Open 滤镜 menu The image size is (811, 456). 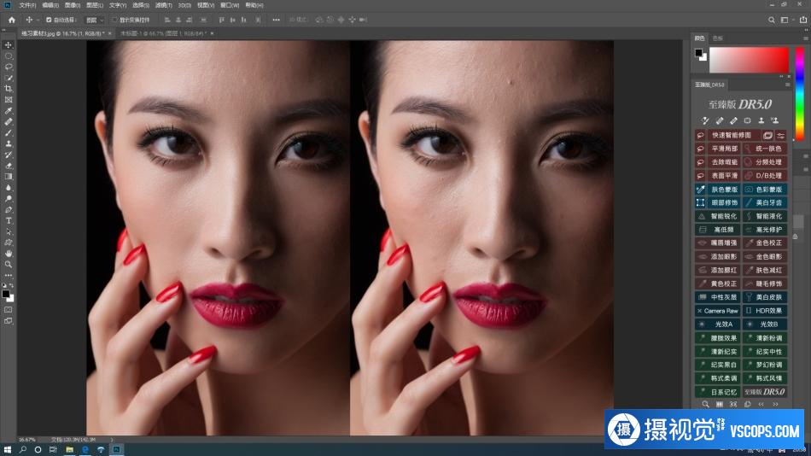tap(163, 5)
